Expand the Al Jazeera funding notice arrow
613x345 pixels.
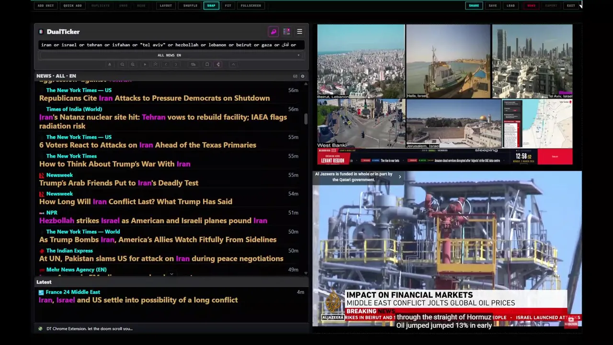pos(400,177)
